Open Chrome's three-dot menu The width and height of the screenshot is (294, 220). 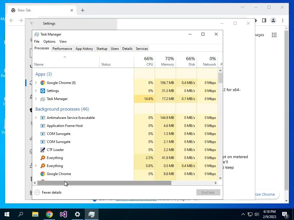(x=283, y=20)
